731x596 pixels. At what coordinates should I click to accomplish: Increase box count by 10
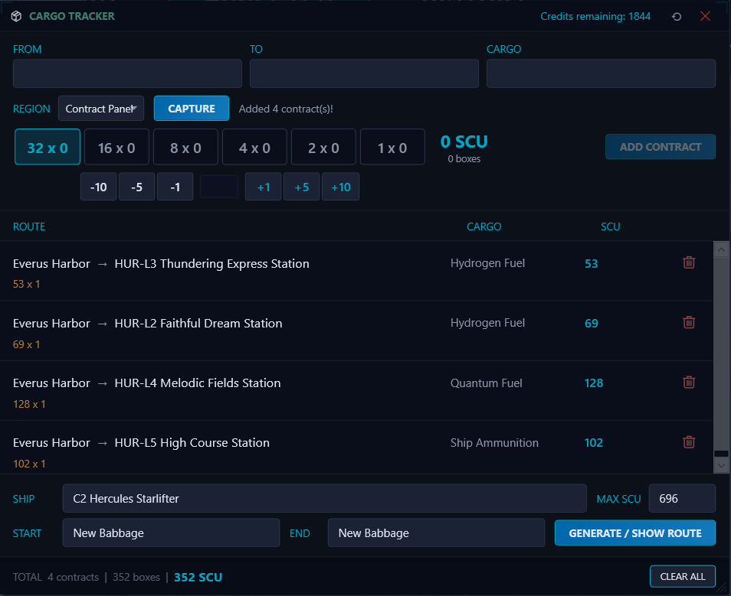coord(340,187)
